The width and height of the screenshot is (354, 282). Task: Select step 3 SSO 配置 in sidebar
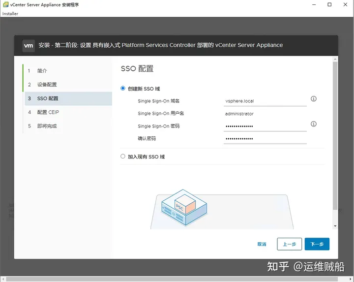coord(48,98)
